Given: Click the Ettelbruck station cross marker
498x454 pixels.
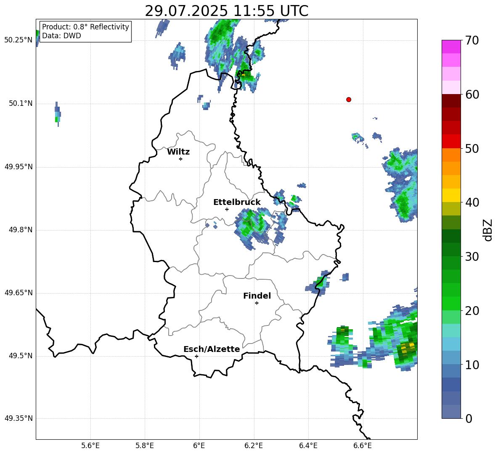Looking at the screenshot, I should 227,209.
